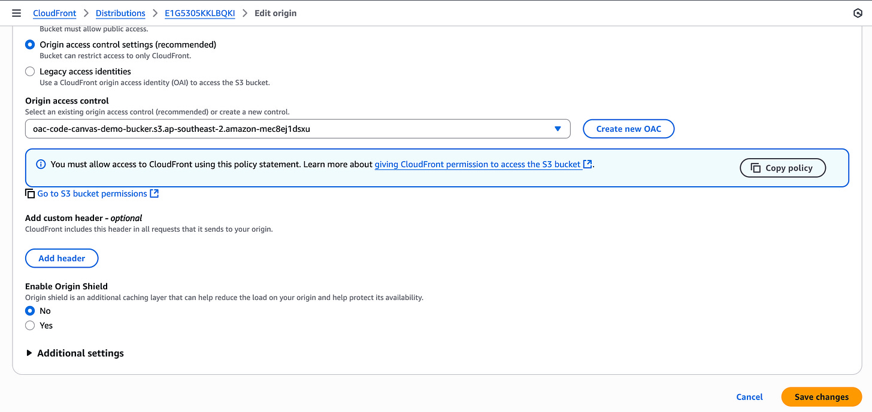Go to the CloudFront breadcrumb
This screenshot has width=872, height=412.
pyautogui.click(x=54, y=13)
